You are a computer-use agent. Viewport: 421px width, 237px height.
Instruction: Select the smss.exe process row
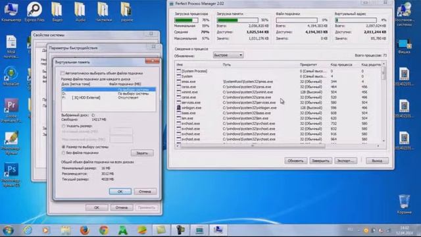click(278, 82)
